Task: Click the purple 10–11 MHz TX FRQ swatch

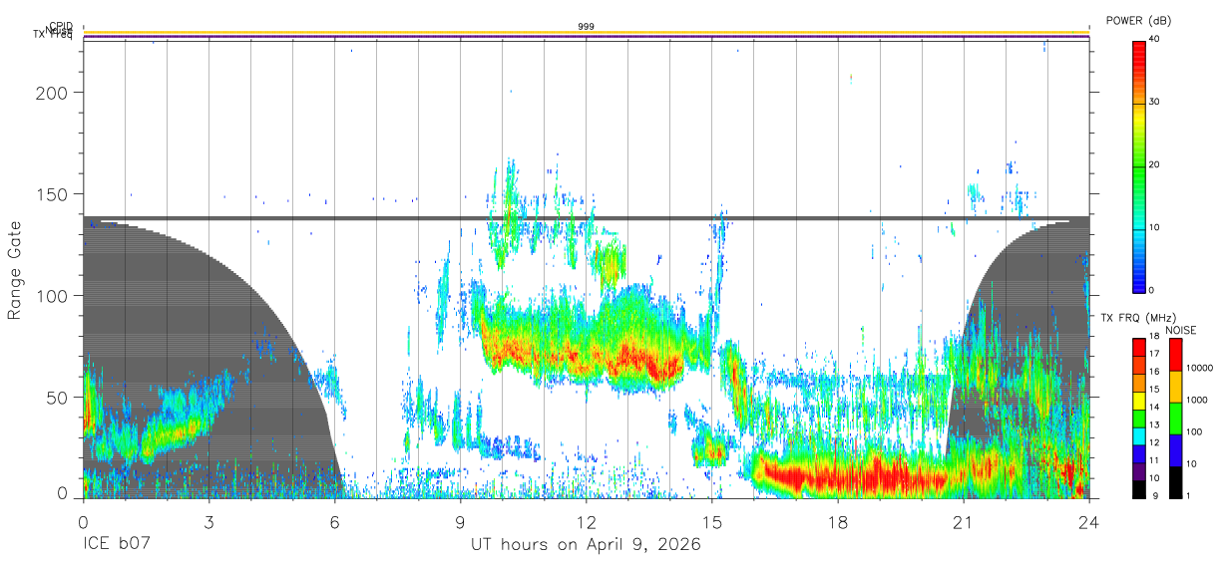Action: coord(1138,470)
